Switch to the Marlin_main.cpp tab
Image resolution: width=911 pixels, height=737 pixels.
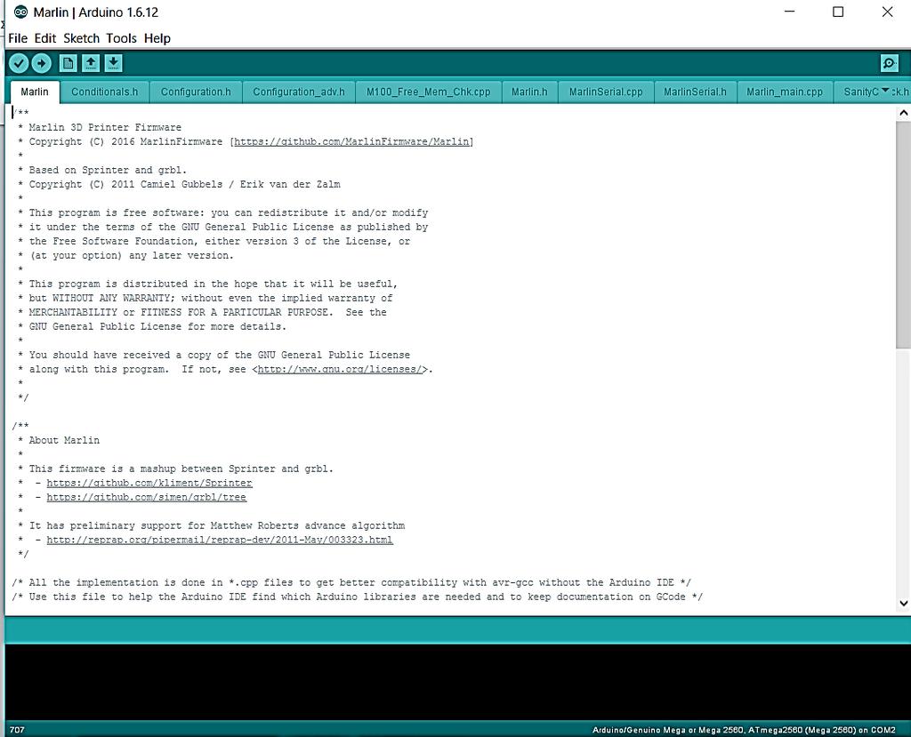click(x=785, y=92)
